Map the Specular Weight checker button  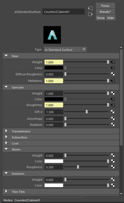(113, 93)
